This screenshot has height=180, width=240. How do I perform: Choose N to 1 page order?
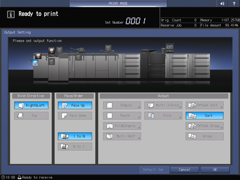[x=75, y=147]
